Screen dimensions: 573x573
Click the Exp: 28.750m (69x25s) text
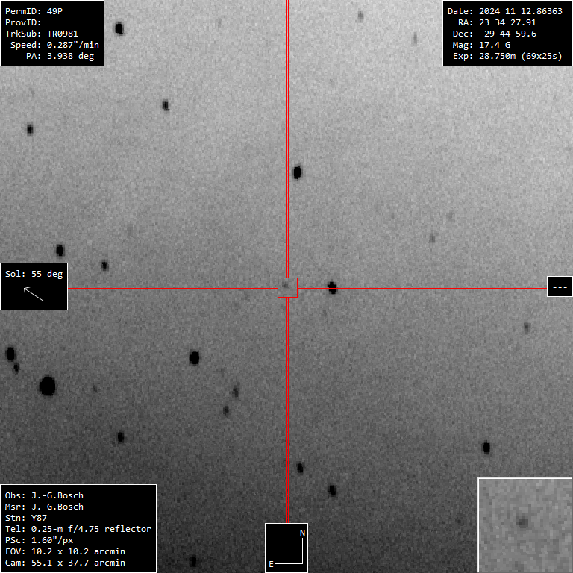pyautogui.click(x=507, y=56)
